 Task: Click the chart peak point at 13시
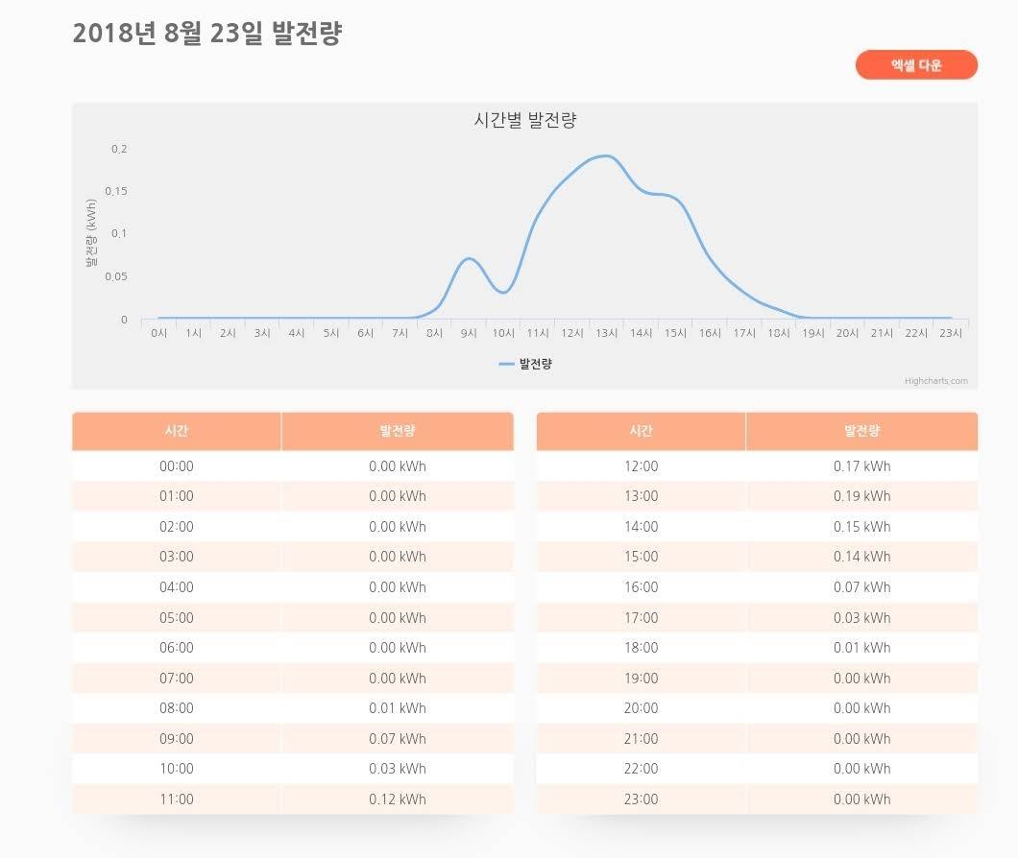(607, 155)
